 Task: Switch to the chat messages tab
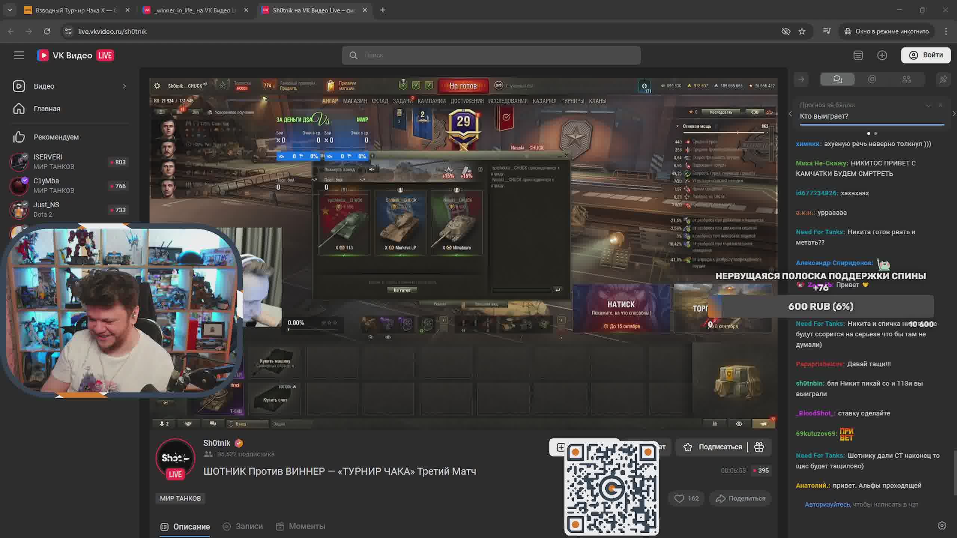click(837, 79)
